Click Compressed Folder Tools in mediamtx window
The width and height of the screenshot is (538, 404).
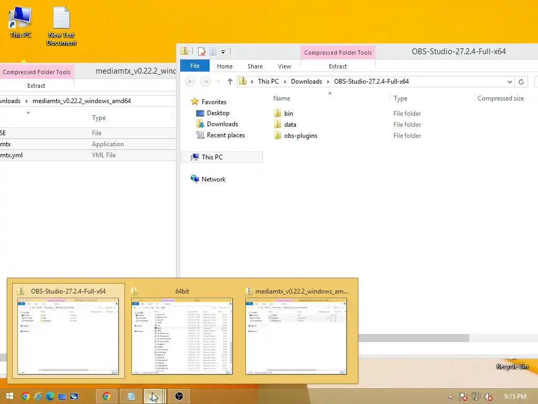tap(36, 72)
